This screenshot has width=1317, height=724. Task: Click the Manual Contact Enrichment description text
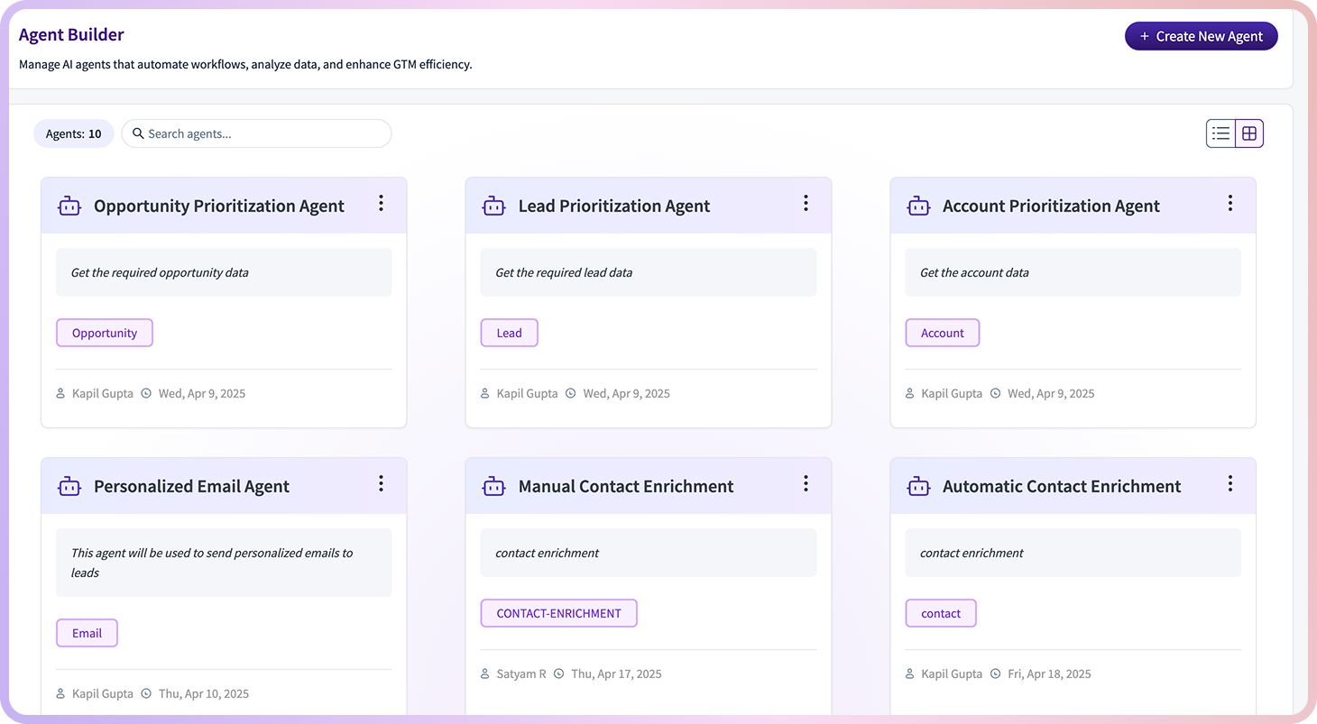547,553
